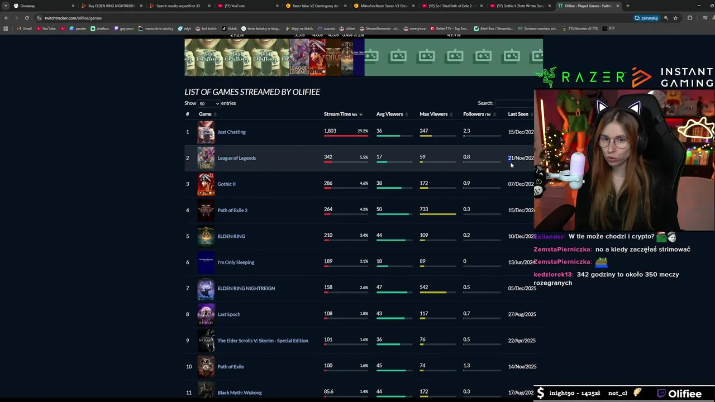This screenshot has height=402, width=715.
Task: Switch to Buy ELDEN RING NIGHTREIGN tab
Action: 112,6
